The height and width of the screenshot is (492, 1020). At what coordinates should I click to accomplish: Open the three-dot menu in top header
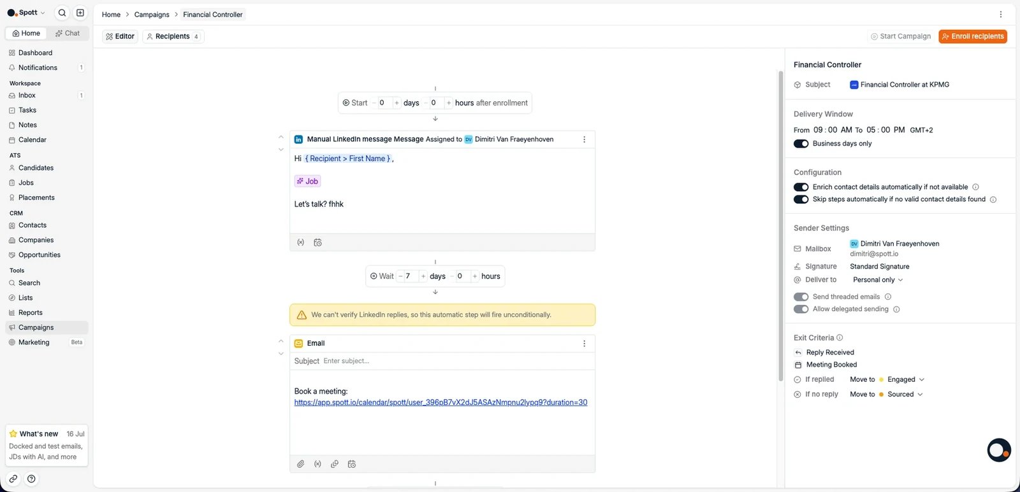pyautogui.click(x=1000, y=15)
